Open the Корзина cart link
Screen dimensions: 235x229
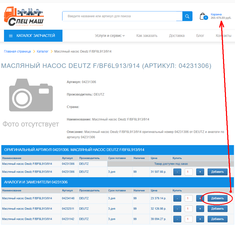[x=216, y=14]
